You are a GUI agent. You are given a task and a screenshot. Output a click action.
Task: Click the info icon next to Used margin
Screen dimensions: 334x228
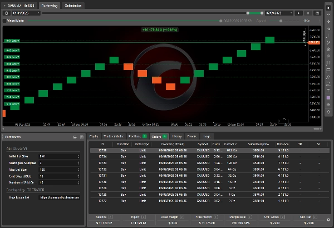tap(182, 217)
